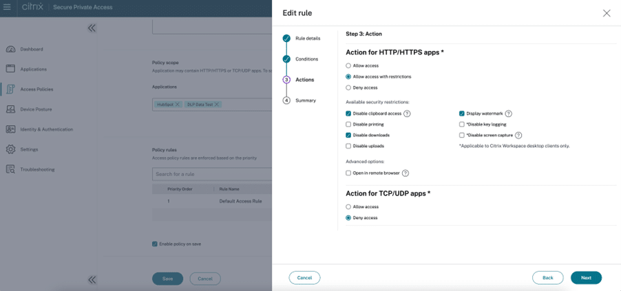Select Deny access for HTTP/HTTPS apps

pos(348,88)
